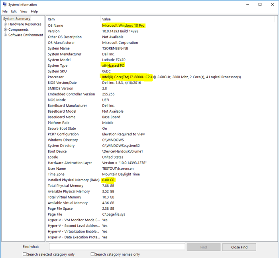Viewport: 279px width, 258px height.
Task: Click inside the Find what text field
Action: pyautogui.click(x=117, y=247)
